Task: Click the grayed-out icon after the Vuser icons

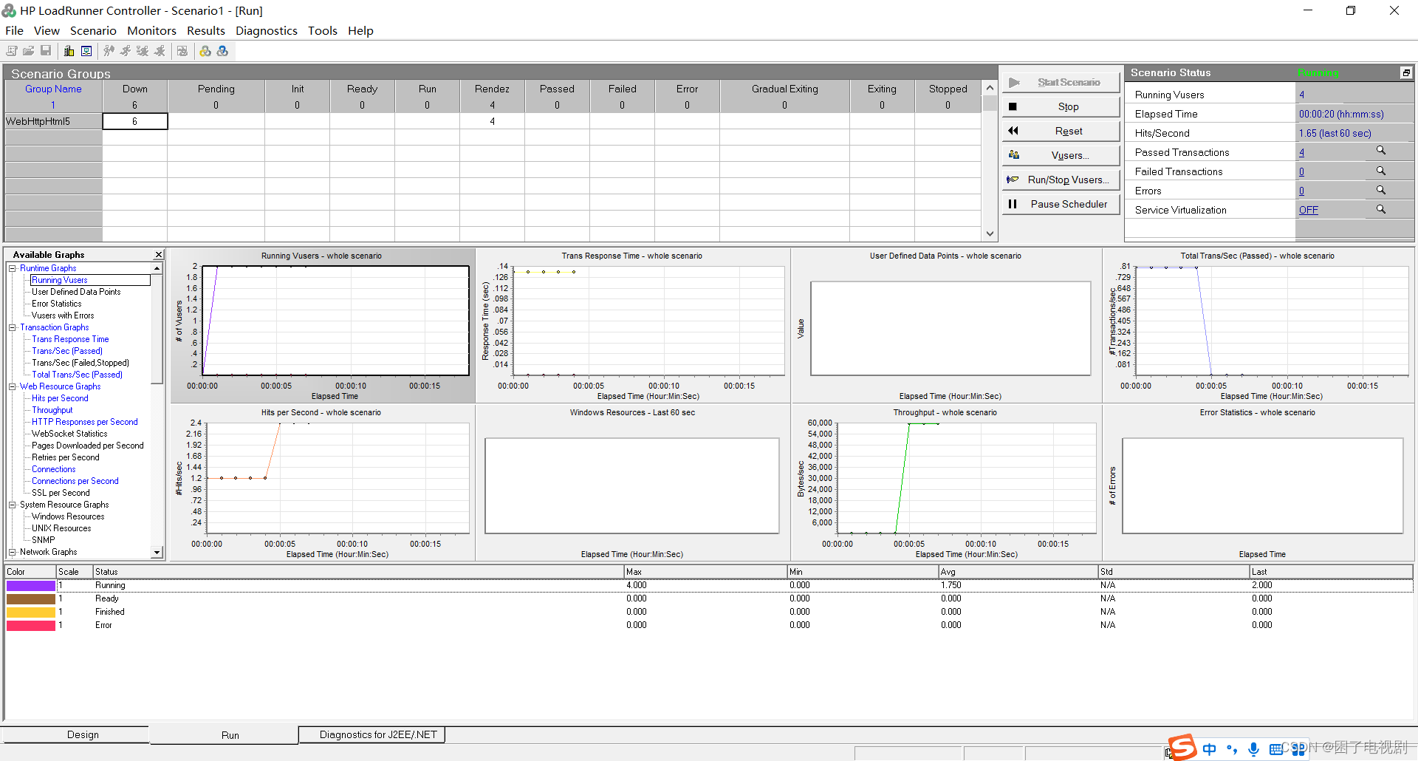Action: click(x=182, y=51)
